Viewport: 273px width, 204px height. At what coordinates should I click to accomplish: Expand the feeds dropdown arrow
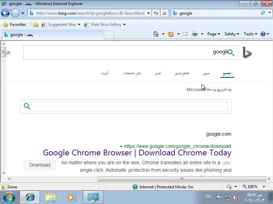point(178,34)
